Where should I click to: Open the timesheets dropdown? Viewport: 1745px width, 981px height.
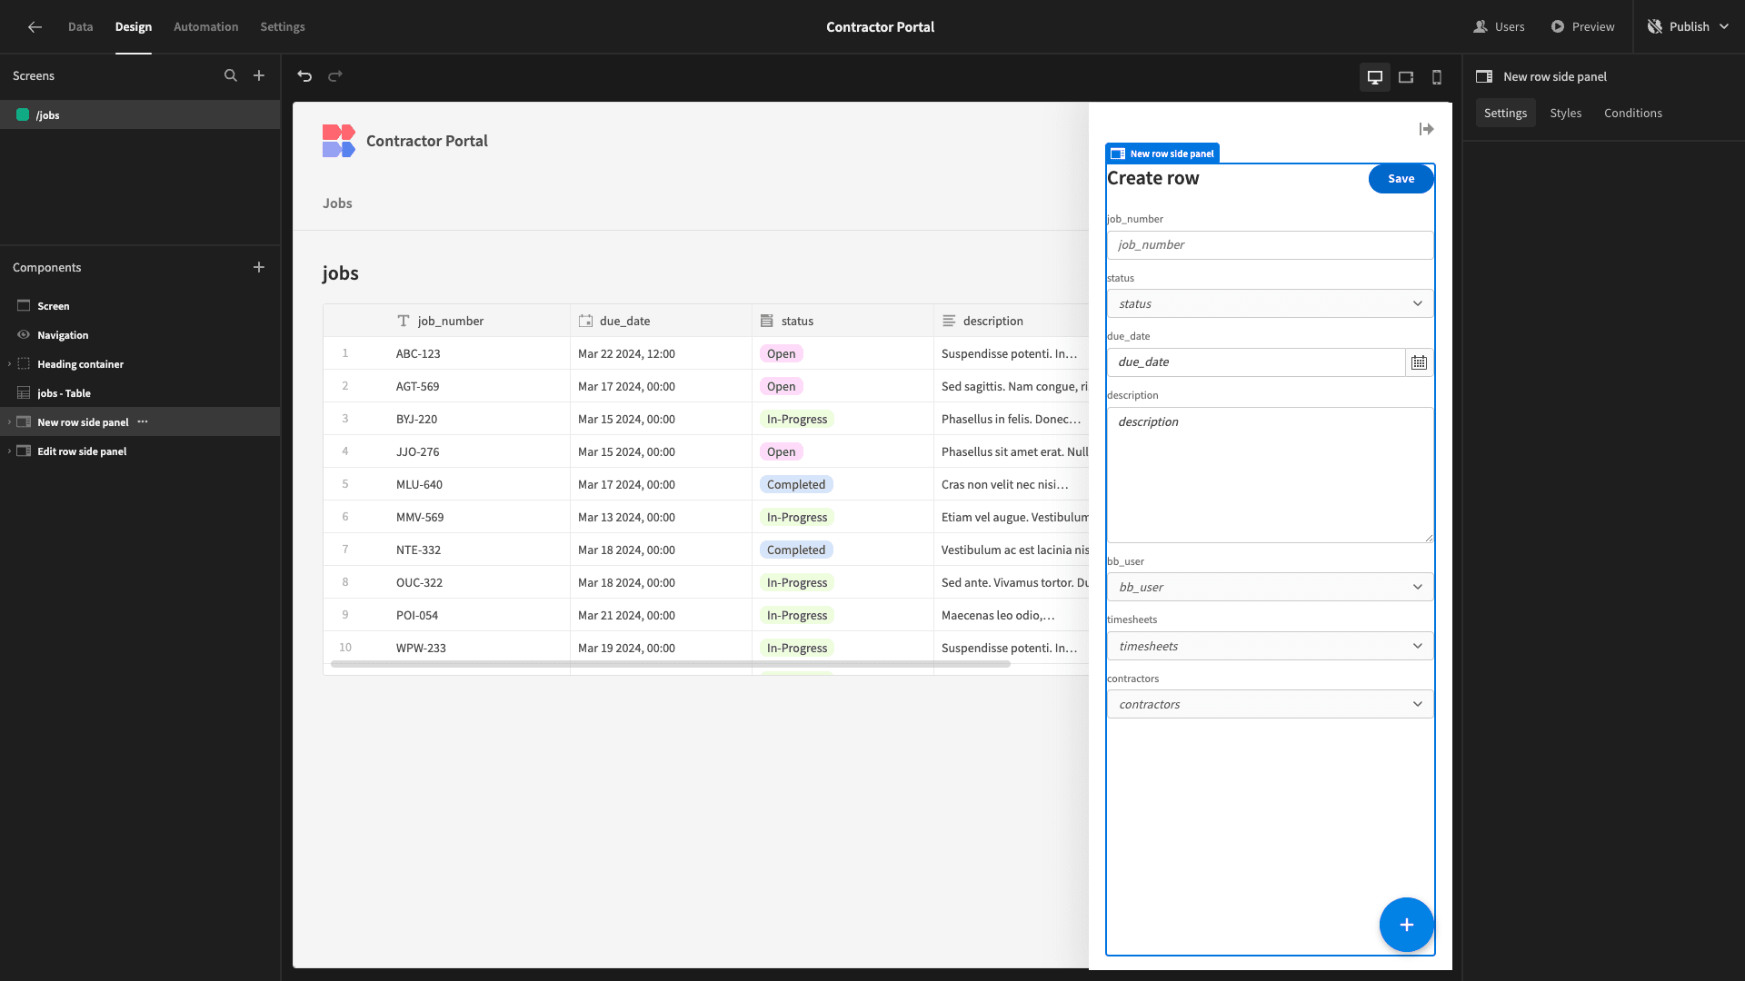1271,646
